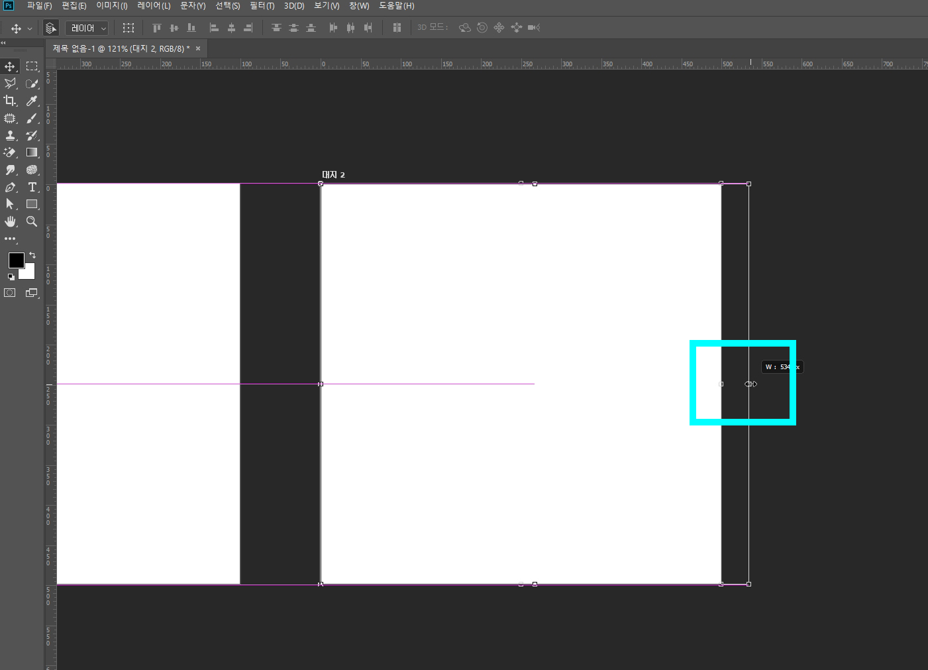Click the 대지 2 artboard label
Screen dimensions: 928x670
(333, 175)
